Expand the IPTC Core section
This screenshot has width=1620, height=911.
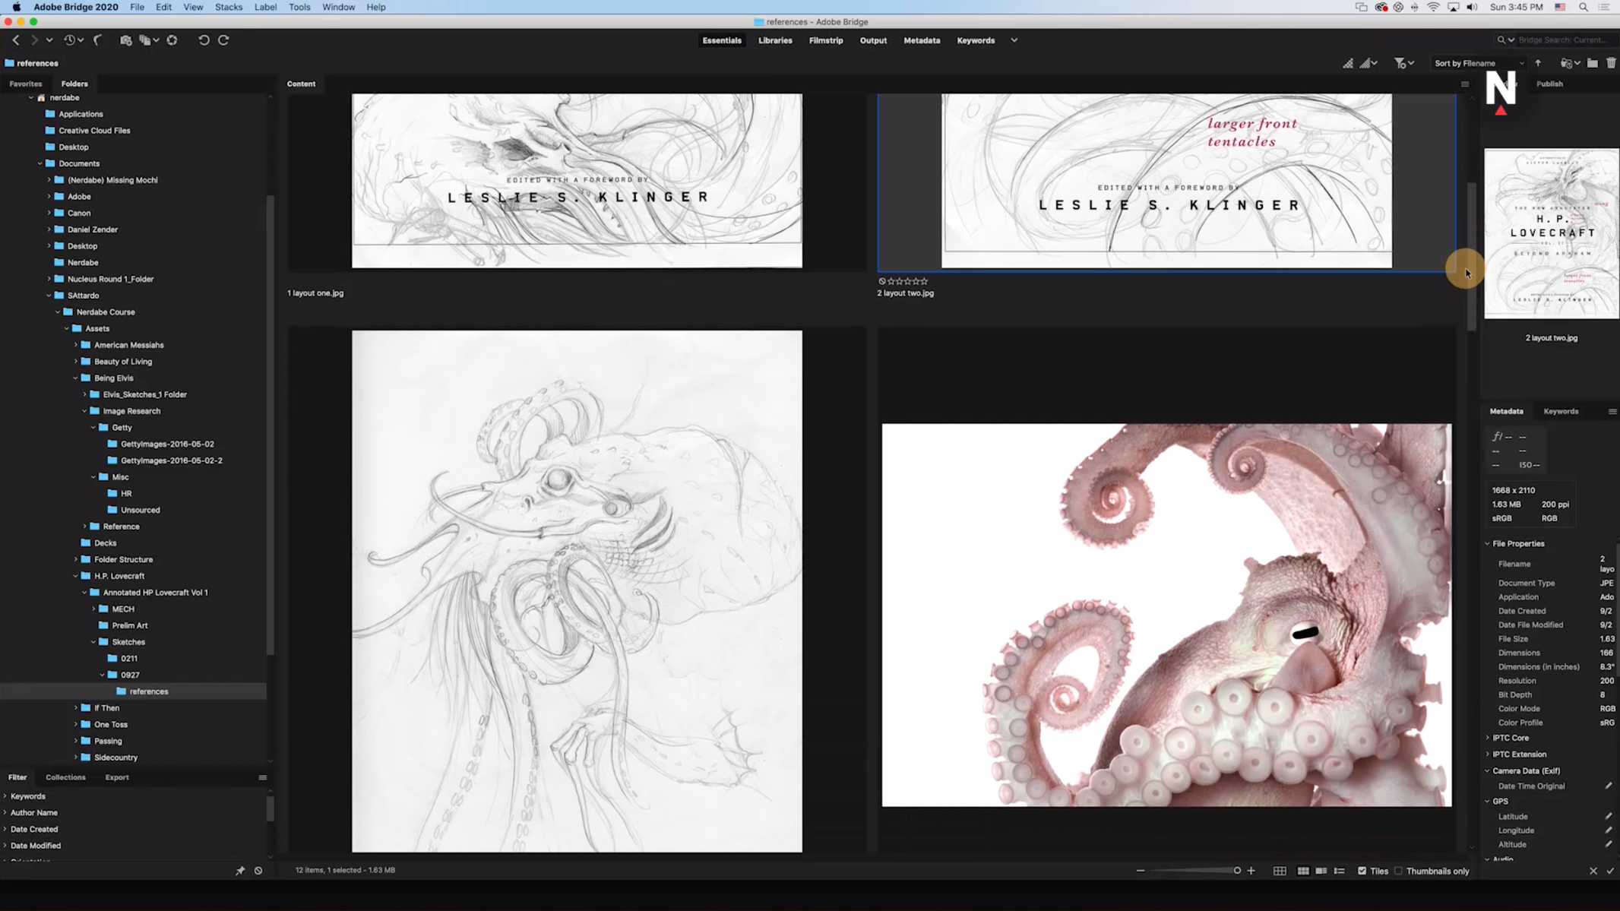(1488, 738)
